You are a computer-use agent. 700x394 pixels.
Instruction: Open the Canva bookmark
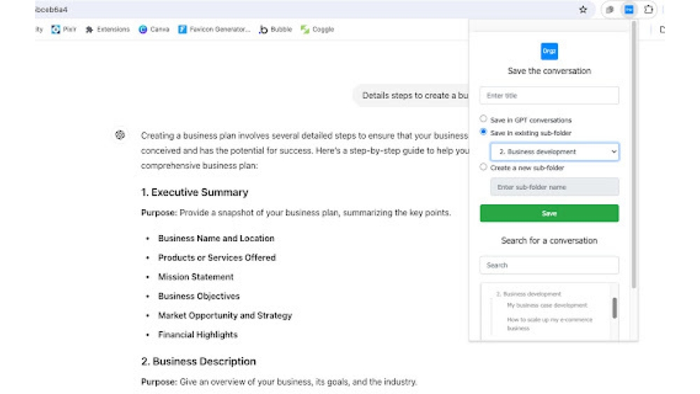coord(154,29)
